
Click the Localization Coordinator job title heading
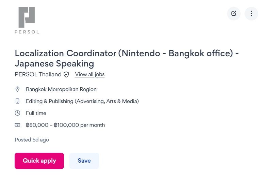tap(127, 58)
